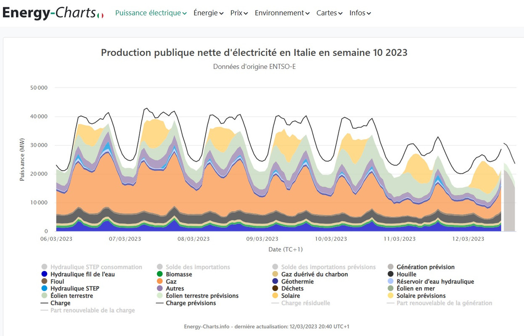Click the Energy-Charts.info dernière actualisation footer
524x336 pixels.
point(267,326)
